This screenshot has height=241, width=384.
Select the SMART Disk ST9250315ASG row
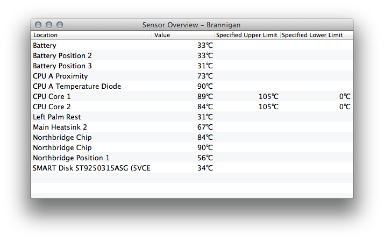point(192,168)
